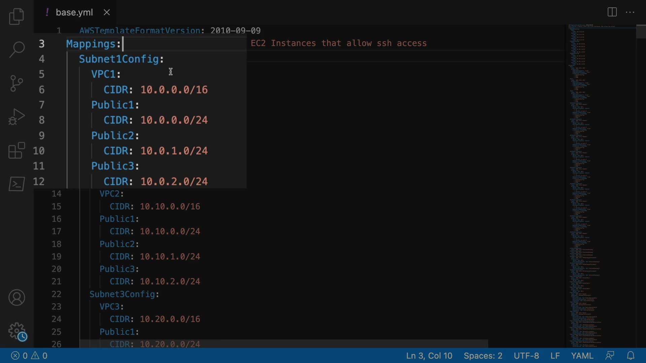Screen dimensions: 646x363
Task: Change the YAML language mode
Action: pyautogui.click(x=582, y=356)
